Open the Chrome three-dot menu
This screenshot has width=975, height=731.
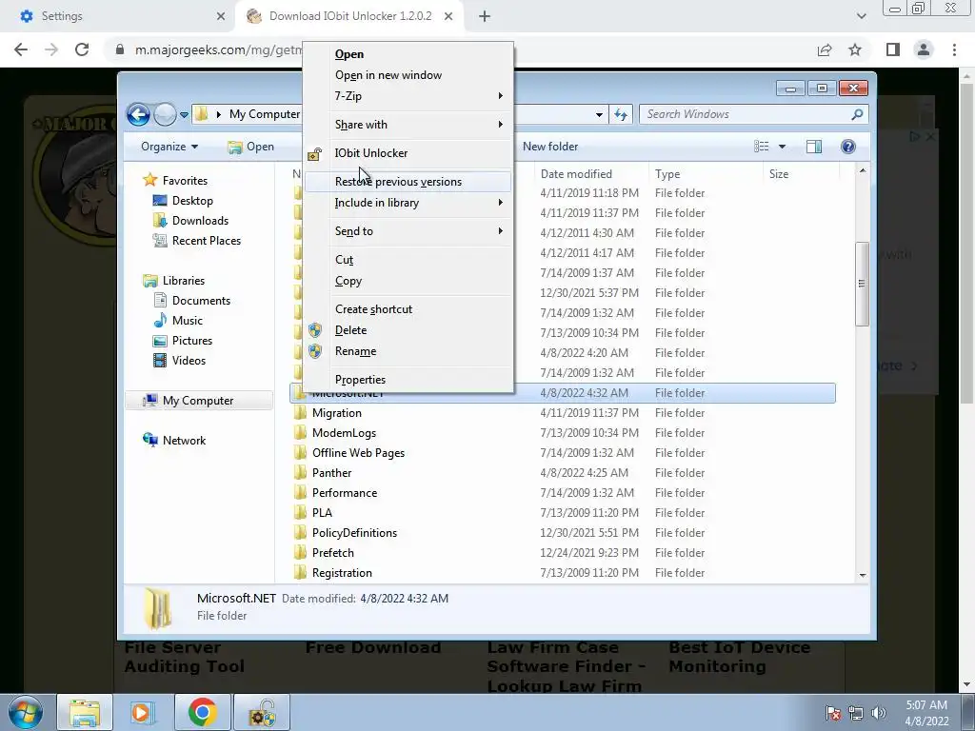click(x=954, y=49)
